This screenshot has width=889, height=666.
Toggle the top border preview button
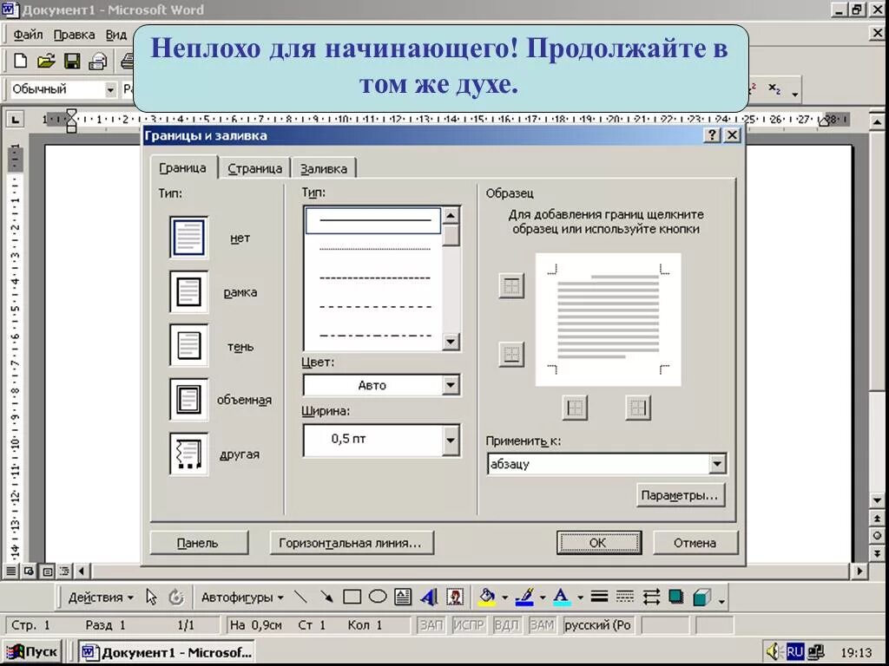point(510,286)
